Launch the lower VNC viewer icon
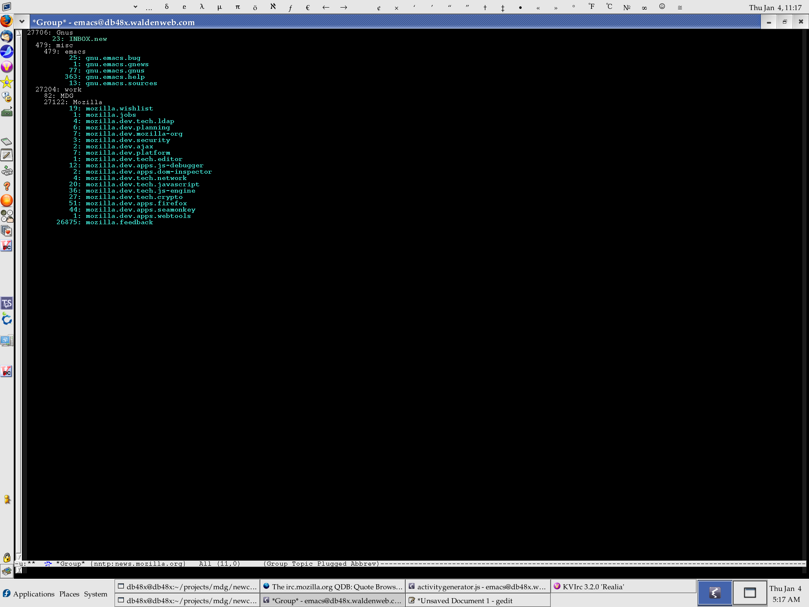This screenshot has height=607, width=809. click(x=7, y=371)
